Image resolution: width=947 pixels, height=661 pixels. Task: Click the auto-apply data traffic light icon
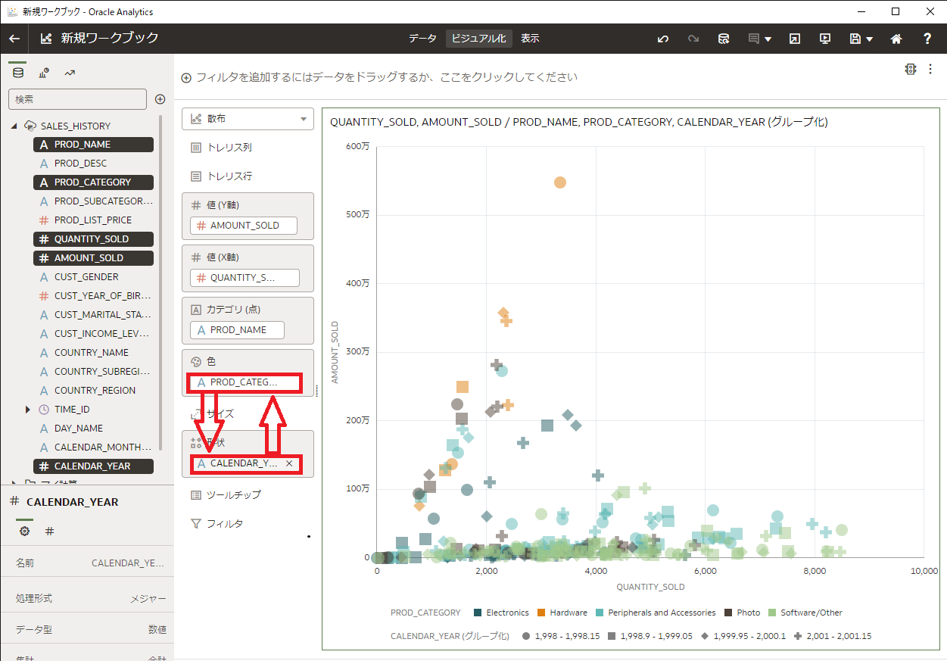pyautogui.click(x=911, y=69)
